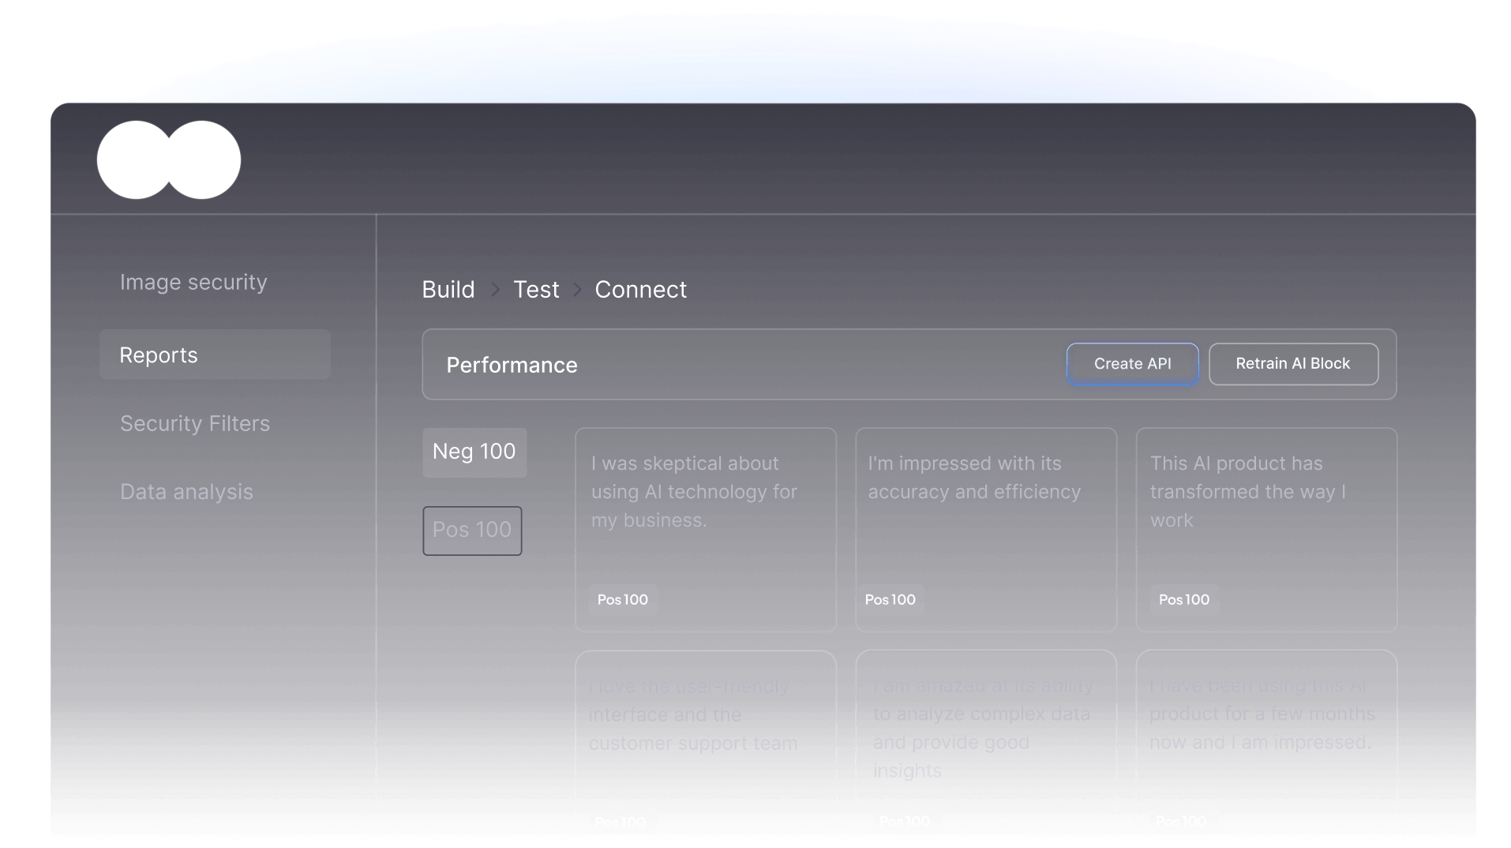Click the Pos 100 badge on skeptical review
Viewport: 1511px width, 848px height.
[x=623, y=599]
